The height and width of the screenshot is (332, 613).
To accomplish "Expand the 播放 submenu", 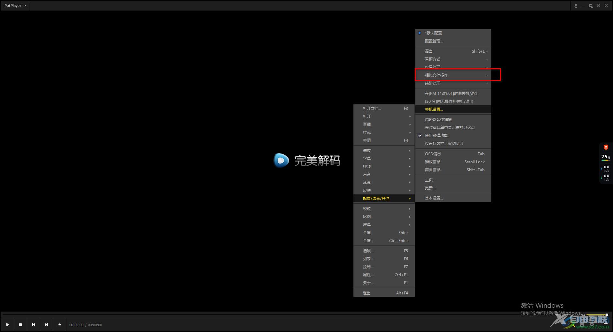I will tap(384, 150).
